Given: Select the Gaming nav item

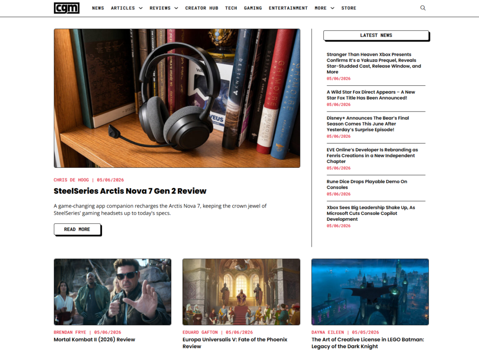Looking at the screenshot, I should click(x=253, y=8).
